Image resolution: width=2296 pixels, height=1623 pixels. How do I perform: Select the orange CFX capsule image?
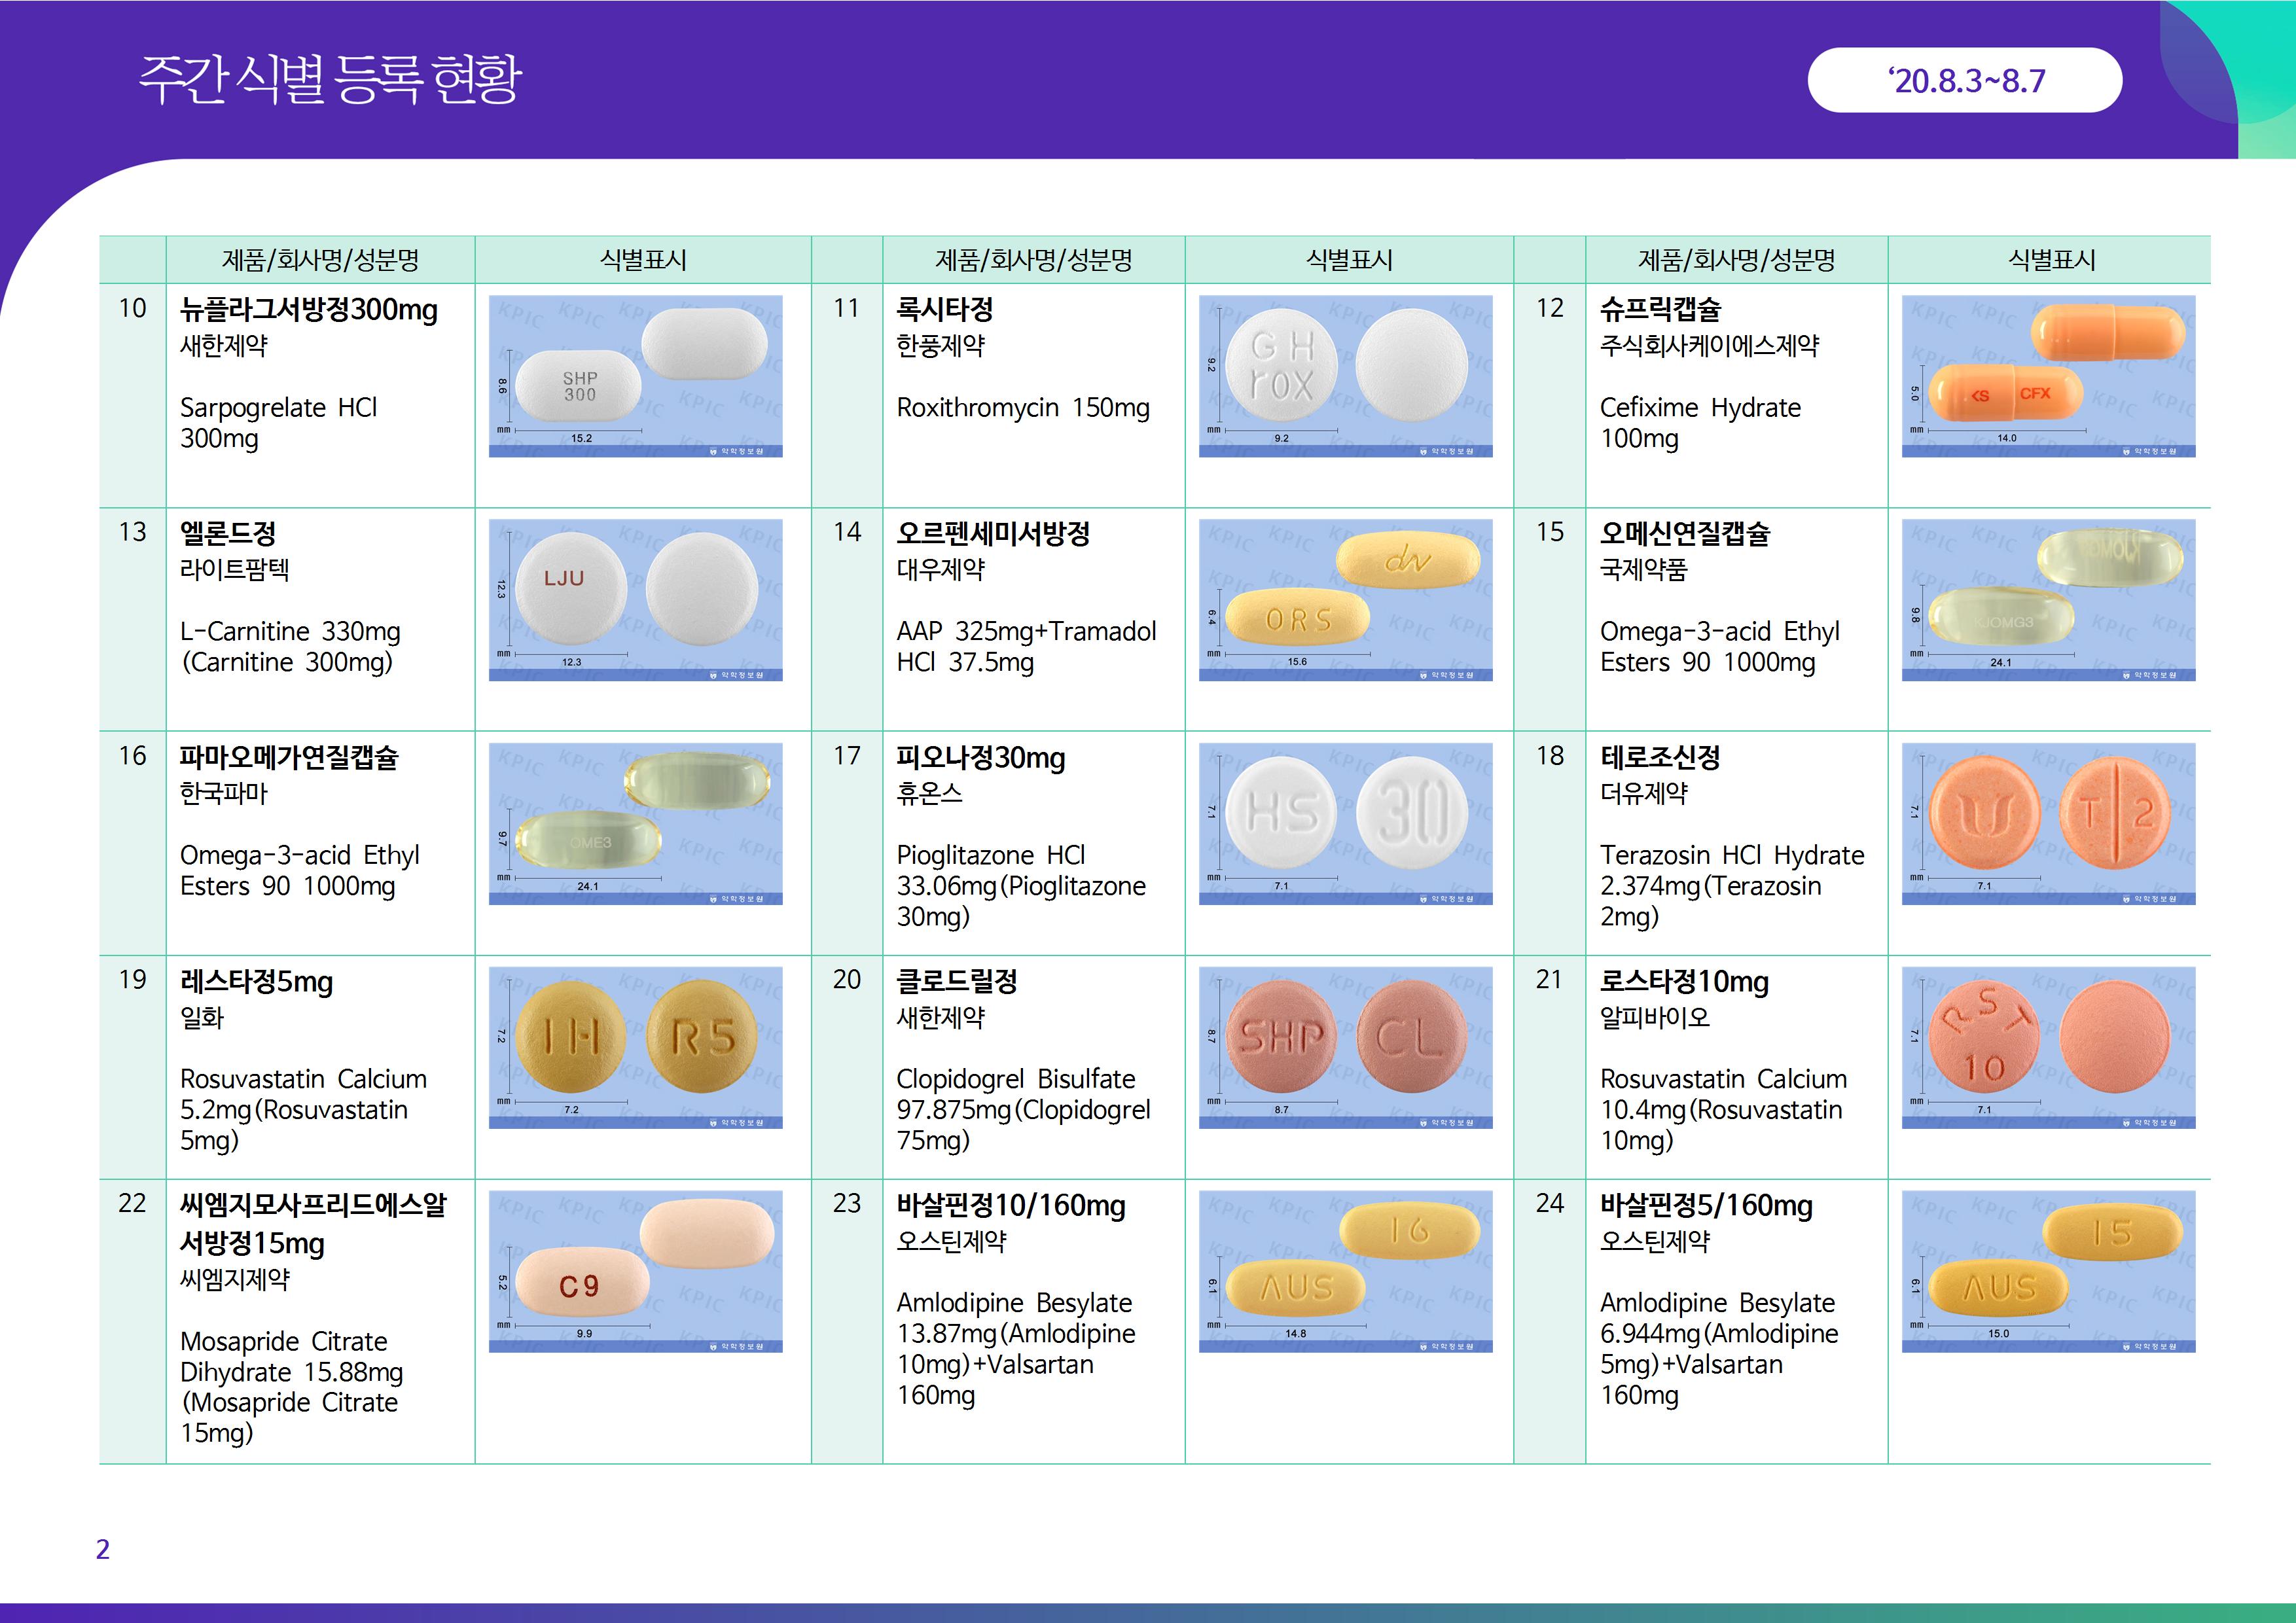[2048, 376]
